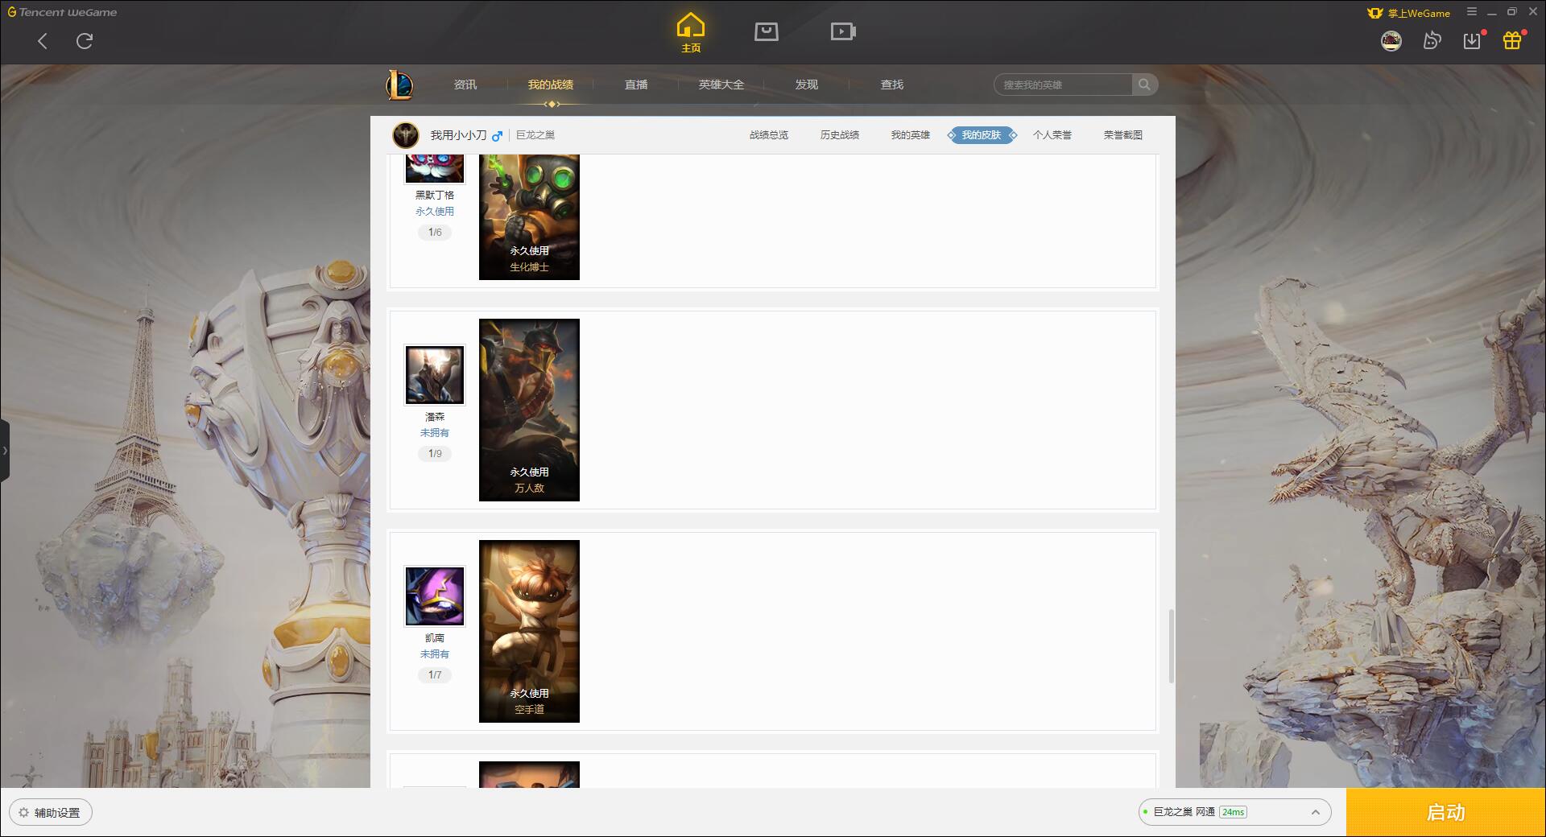Click the 搜索我的英雄 search field
This screenshot has height=837, width=1546.
click(x=1064, y=85)
